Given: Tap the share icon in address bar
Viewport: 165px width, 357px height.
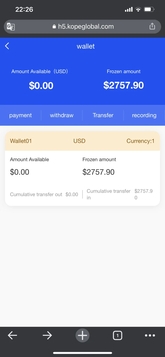Looking at the screenshot, I should tap(152, 26).
